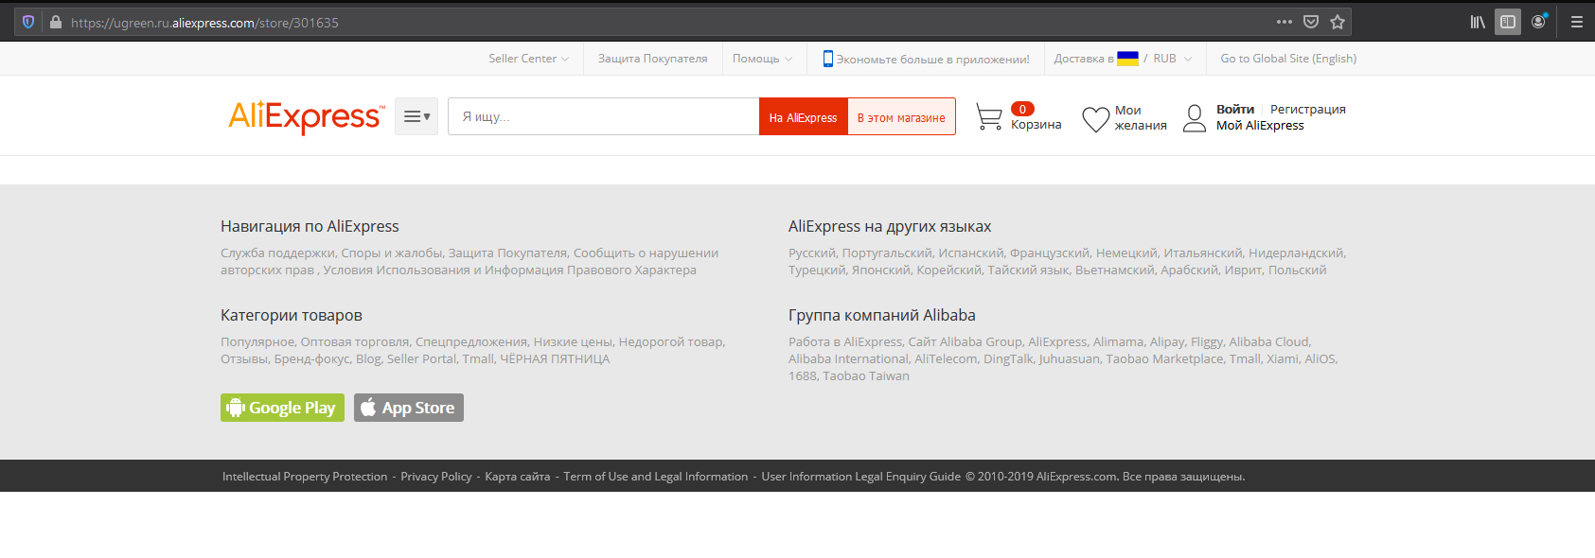Open Корзина cart label
The height and width of the screenshot is (558, 1595).
(1037, 125)
